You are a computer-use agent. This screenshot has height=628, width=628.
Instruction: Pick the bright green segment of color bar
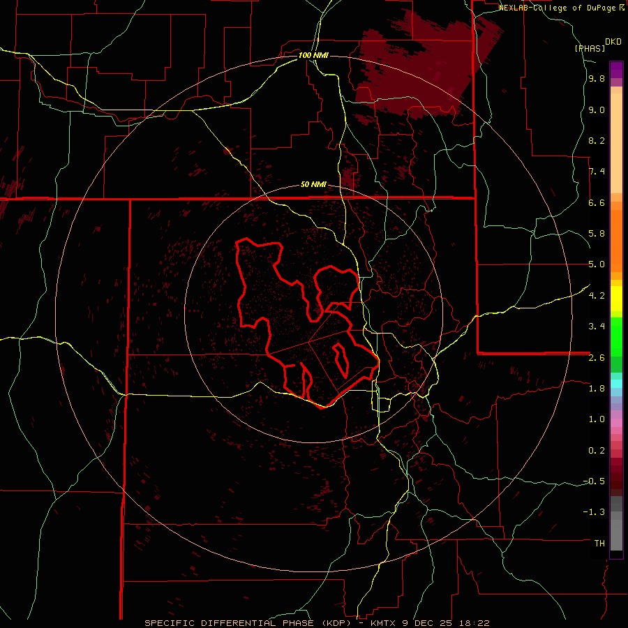tap(616, 337)
